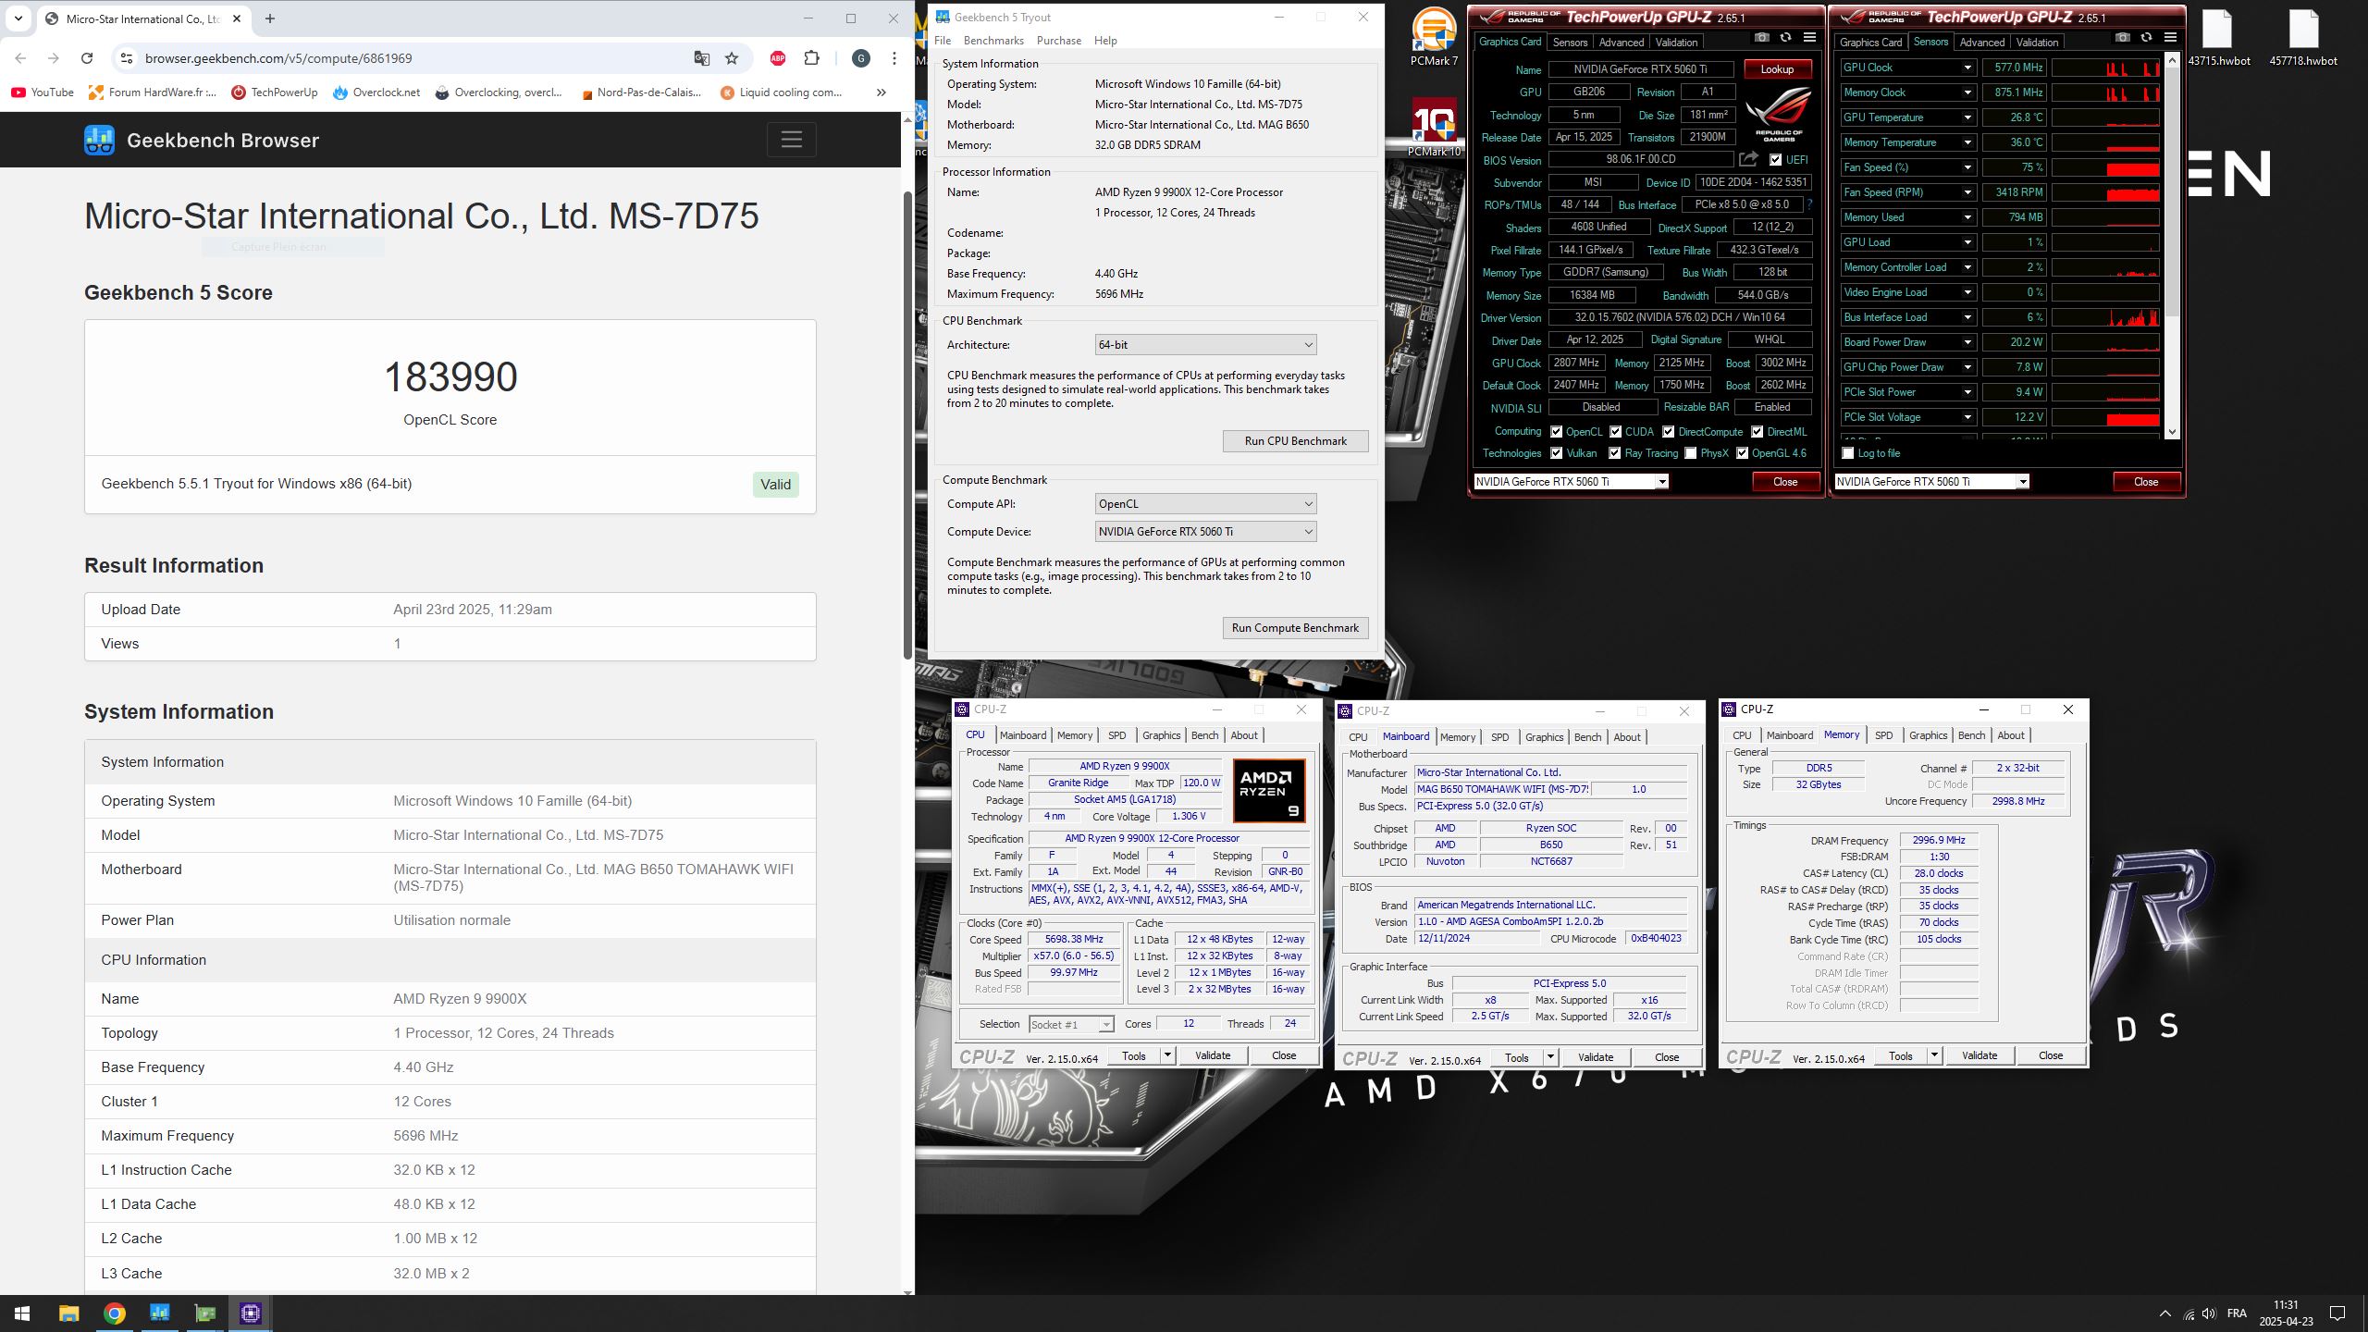This screenshot has height=1332, width=2368.
Task: Open the Benchmarks menu in Geekbench 5
Action: [x=993, y=41]
